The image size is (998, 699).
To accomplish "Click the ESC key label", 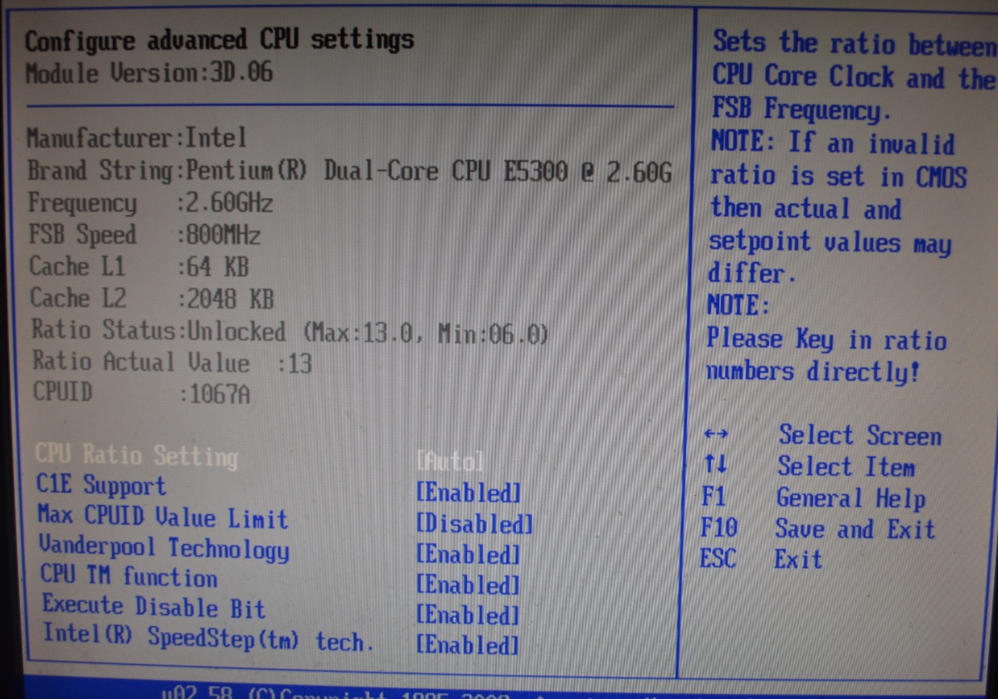I will click(718, 558).
